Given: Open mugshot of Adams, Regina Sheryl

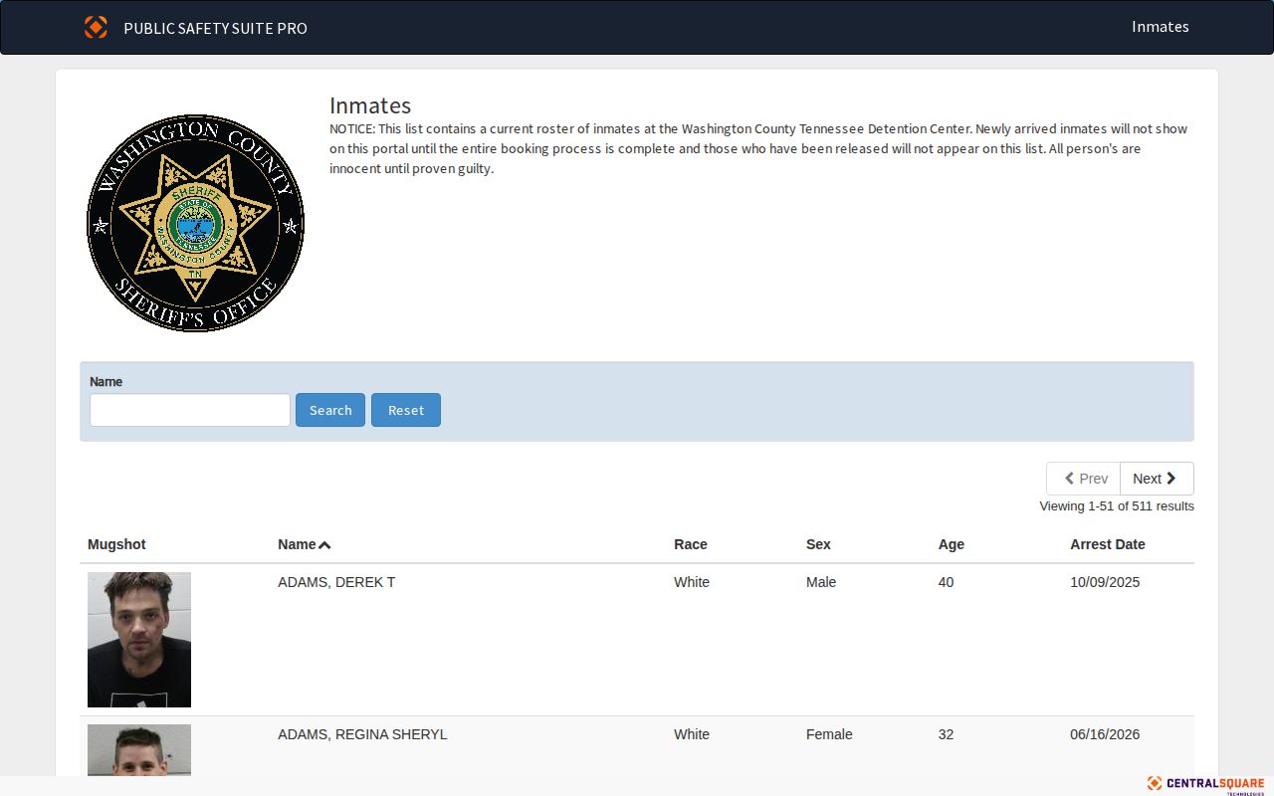Looking at the screenshot, I should (x=139, y=750).
